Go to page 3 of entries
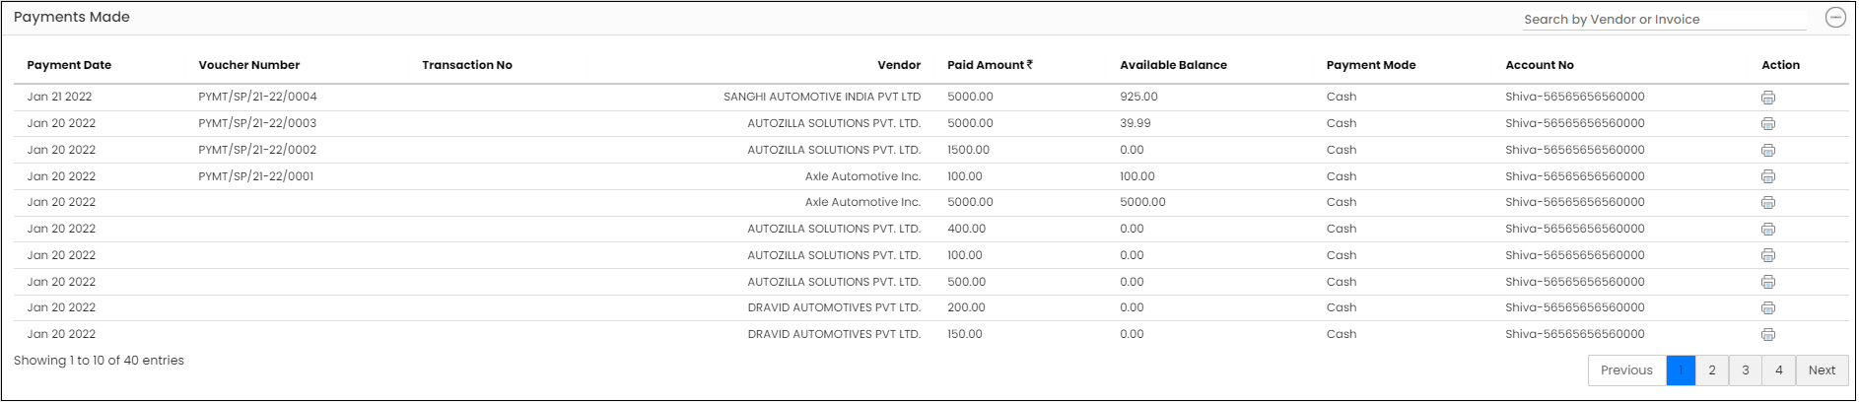Image resolution: width=1859 pixels, height=403 pixels. 1746,370
